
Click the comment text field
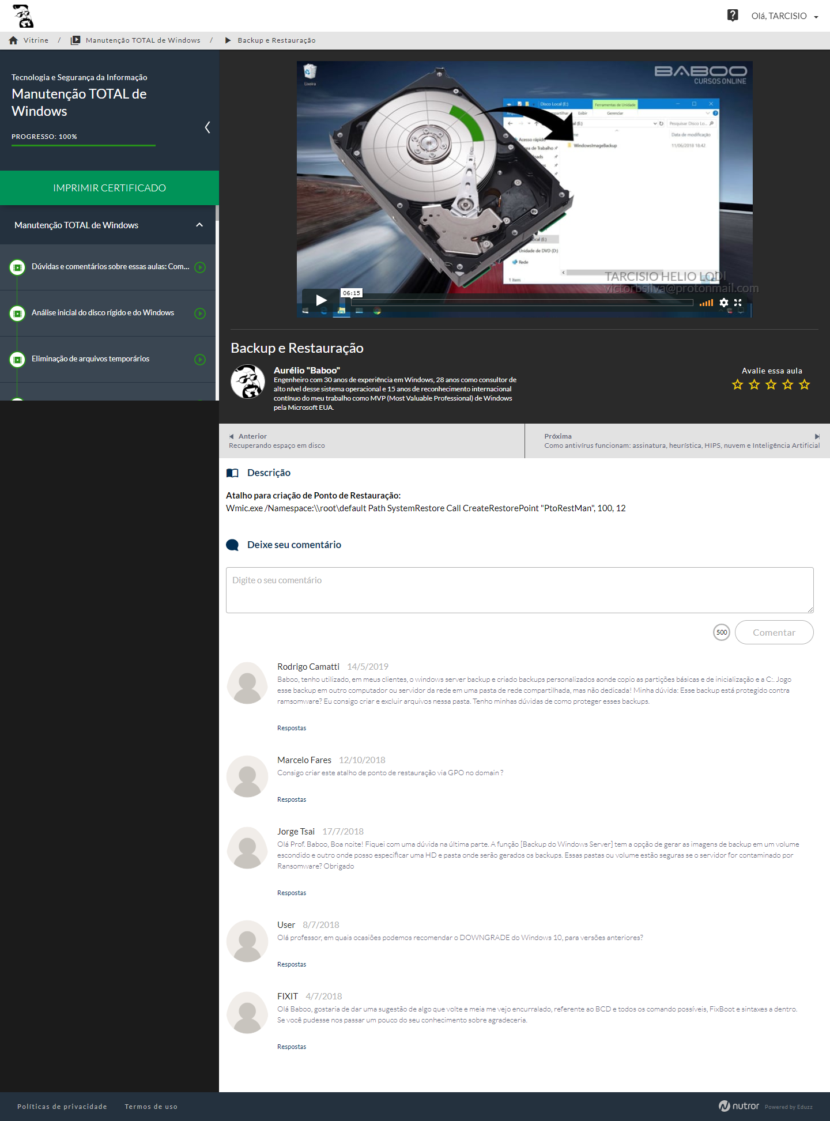click(x=519, y=590)
